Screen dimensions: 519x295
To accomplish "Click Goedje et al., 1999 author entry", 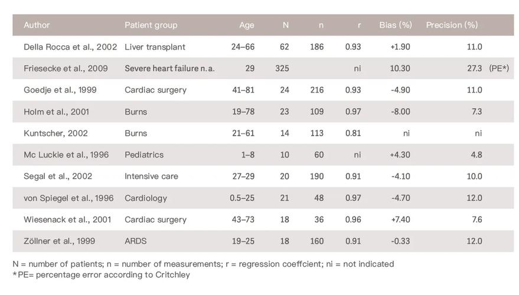I will [x=60, y=90].
